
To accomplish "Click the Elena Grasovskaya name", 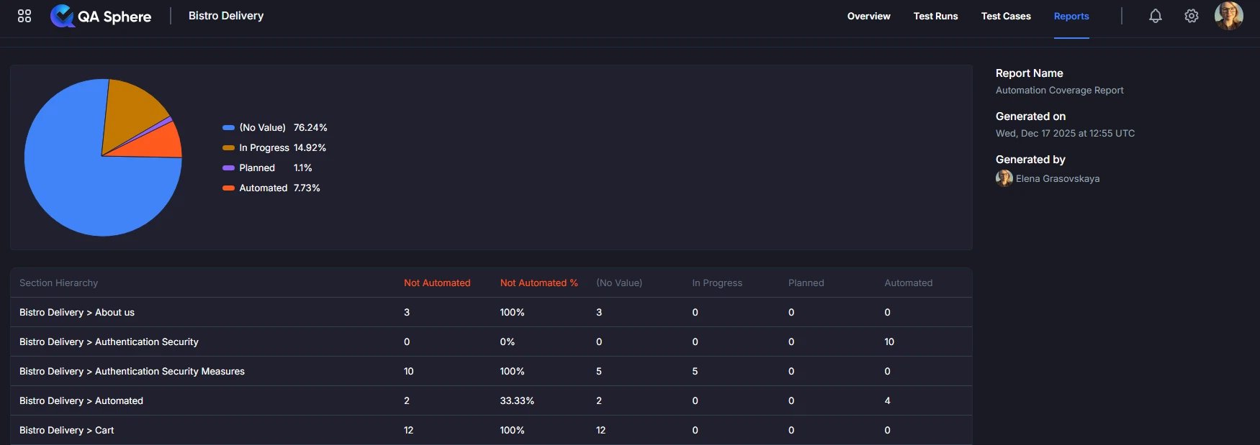I will coord(1057,178).
